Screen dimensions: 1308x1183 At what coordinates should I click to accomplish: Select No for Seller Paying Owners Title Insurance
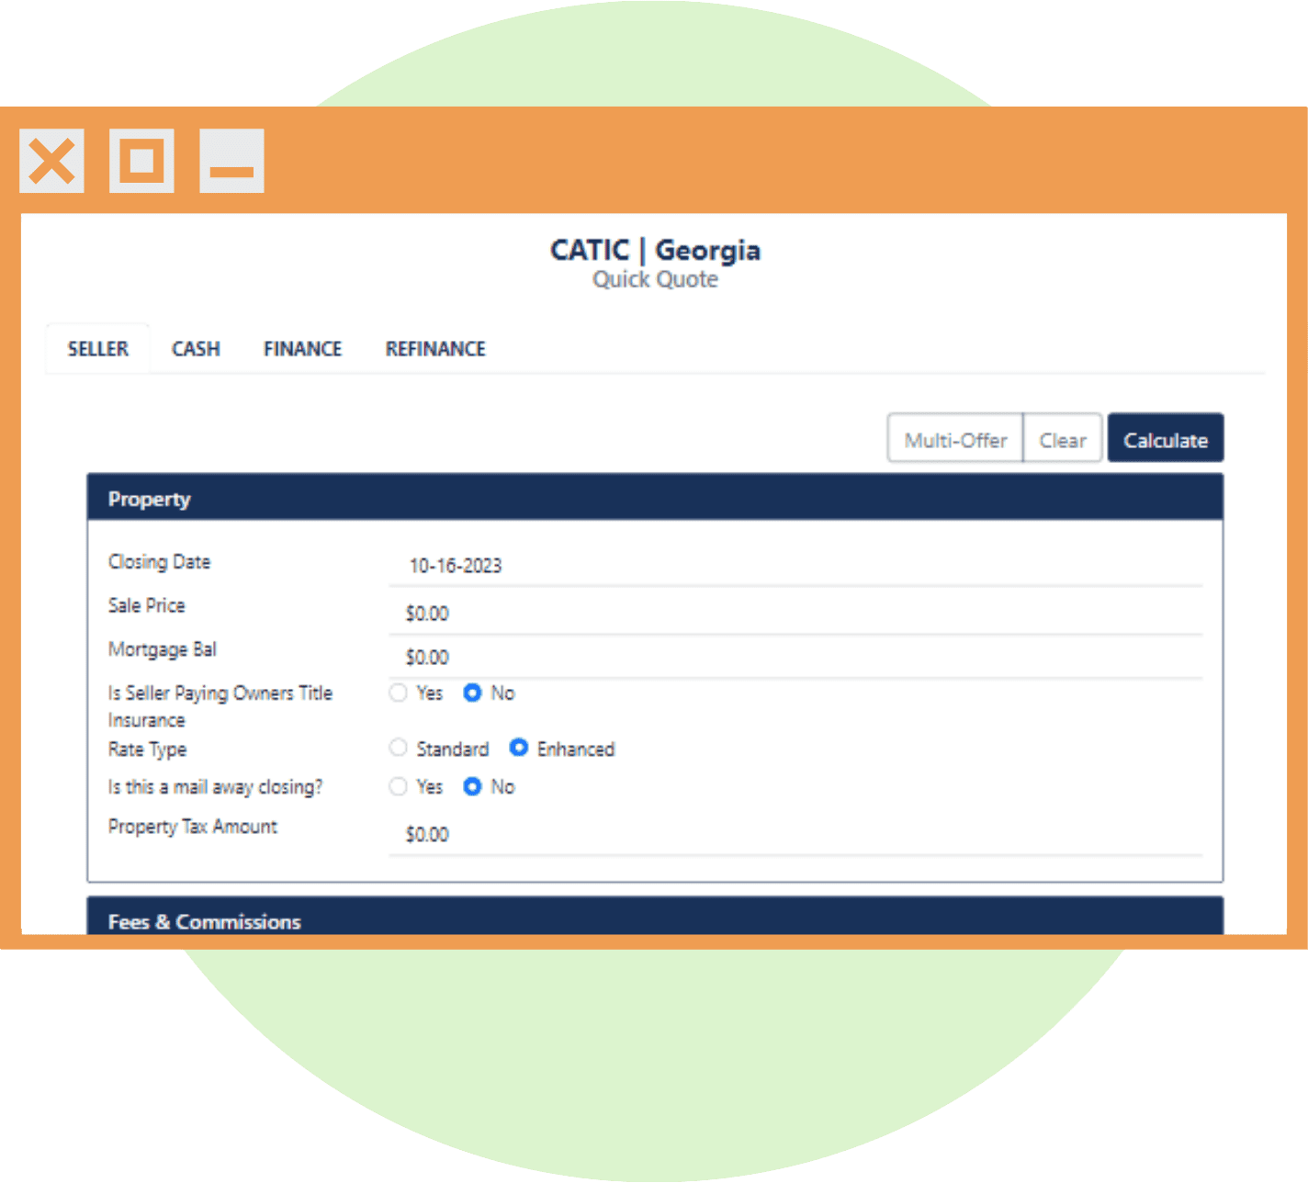pos(472,693)
